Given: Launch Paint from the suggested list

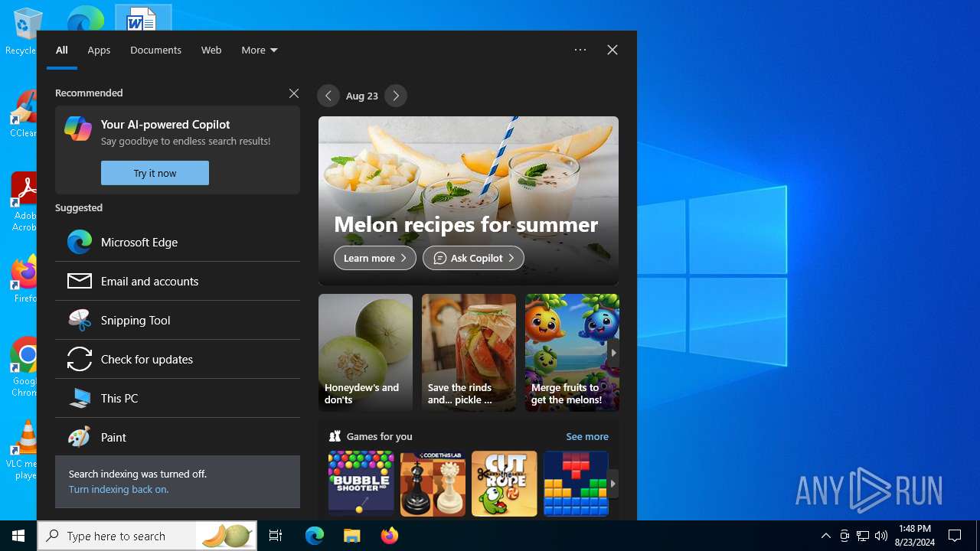Looking at the screenshot, I should point(178,437).
